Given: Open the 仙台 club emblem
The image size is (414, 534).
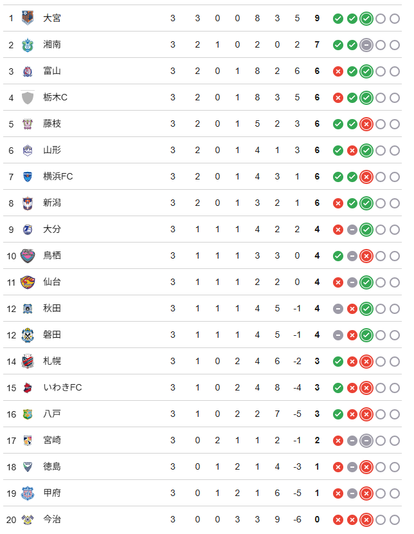Looking at the screenshot, I should (28, 282).
